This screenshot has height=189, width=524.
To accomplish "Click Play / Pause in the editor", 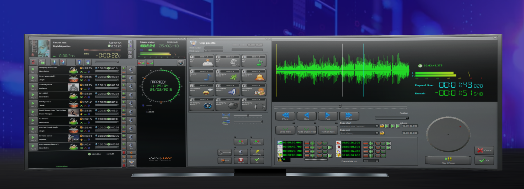I will (448, 160).
